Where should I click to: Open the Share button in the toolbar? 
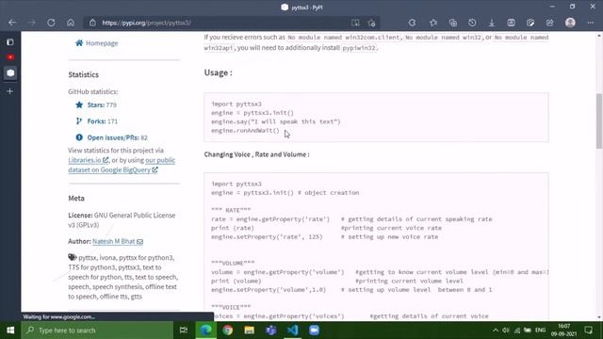tap(550, 23)
